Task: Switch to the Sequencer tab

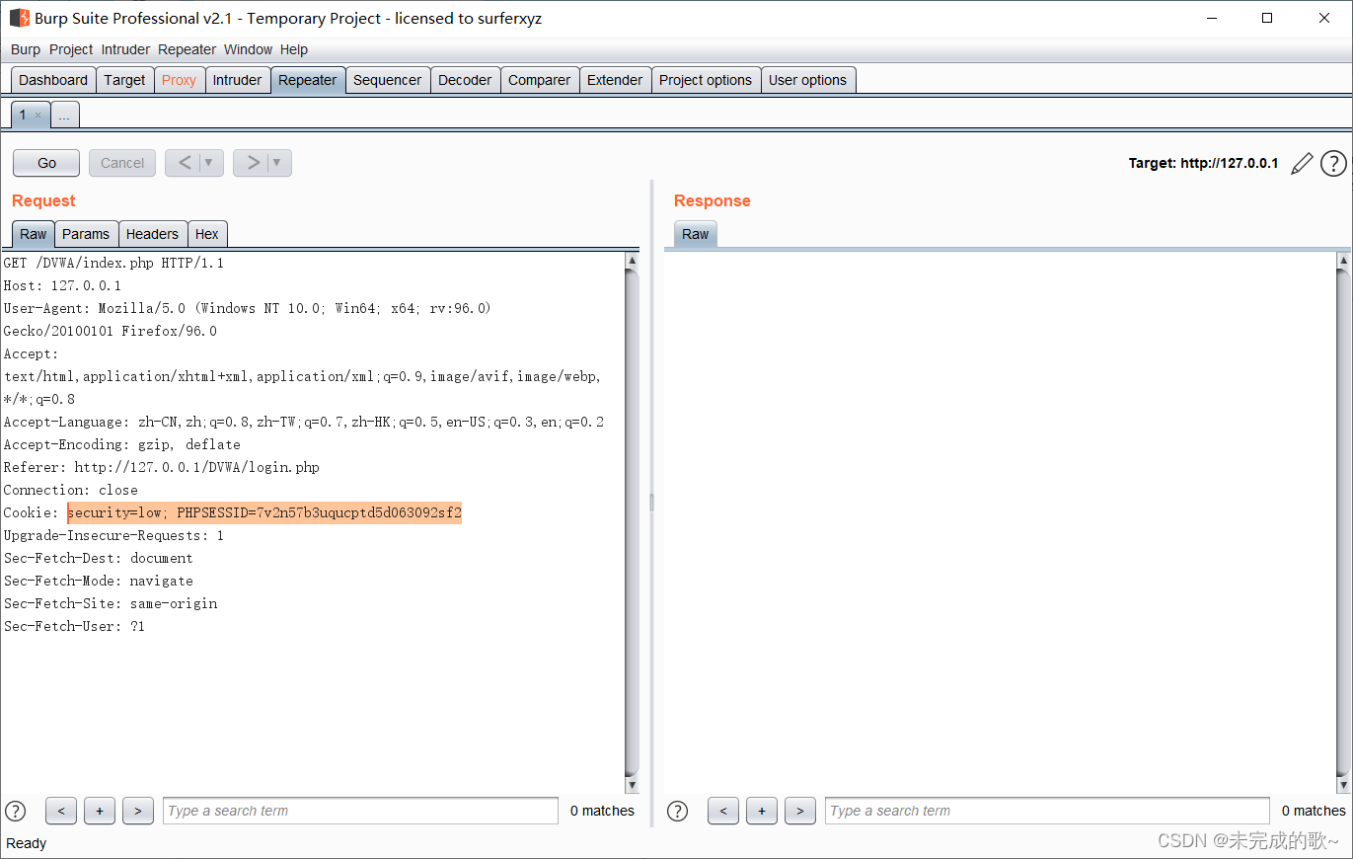Action: pyautogui.click(x=388, y=80)
